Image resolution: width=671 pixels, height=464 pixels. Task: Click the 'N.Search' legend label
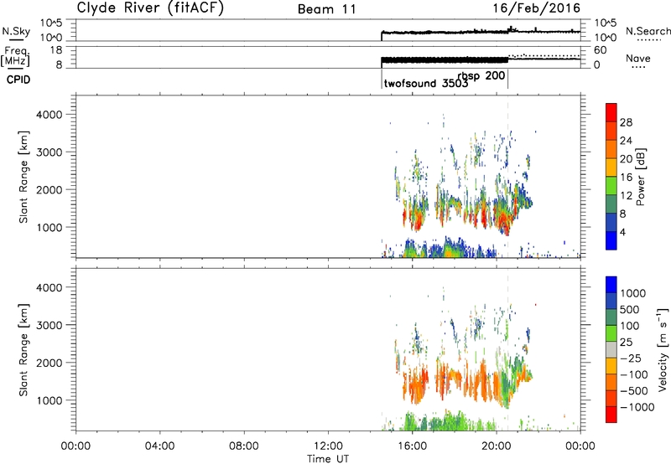point(648,31)
